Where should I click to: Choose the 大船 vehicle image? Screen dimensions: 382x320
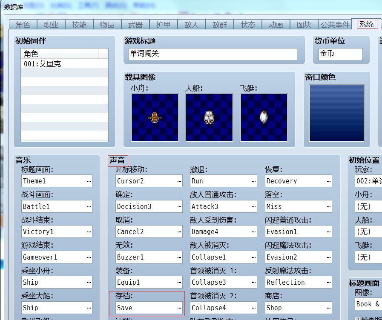[x=209, y=117]
